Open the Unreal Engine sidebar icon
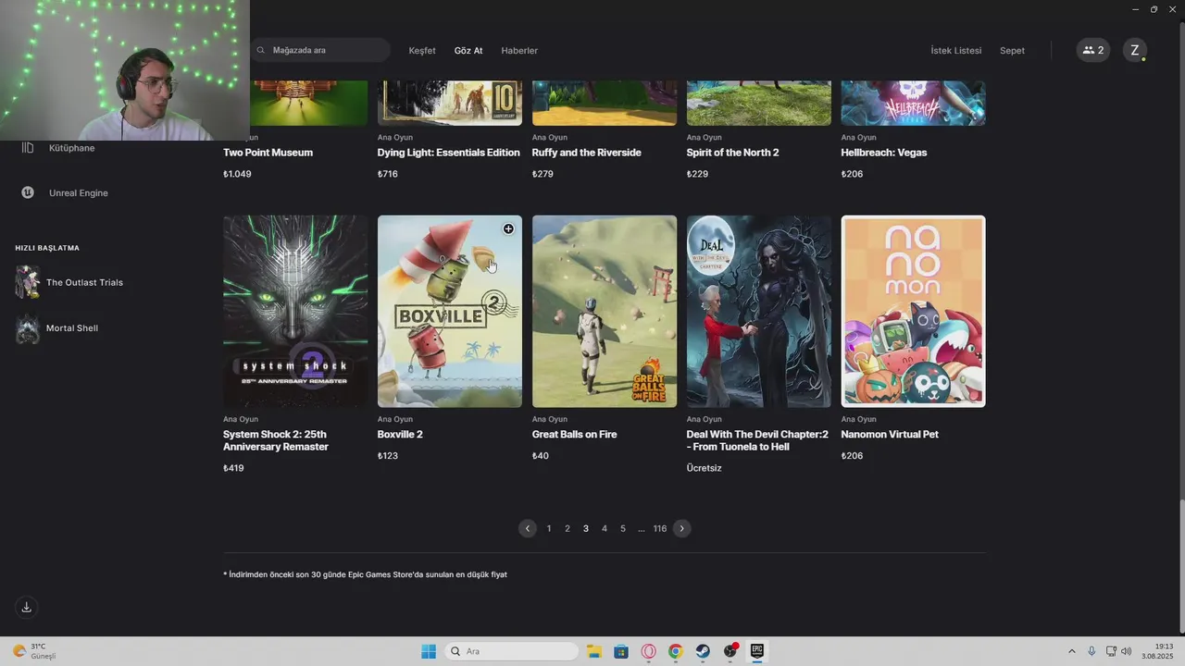The height and width of the screenshot is (666, 1185). click(x=28, y=192)
